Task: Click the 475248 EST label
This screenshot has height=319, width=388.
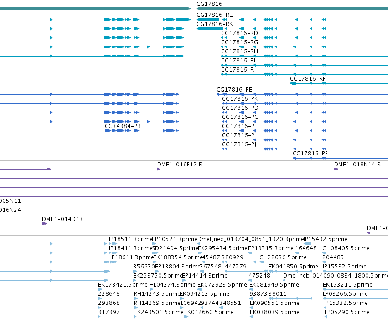Action: tap(259, 276)
